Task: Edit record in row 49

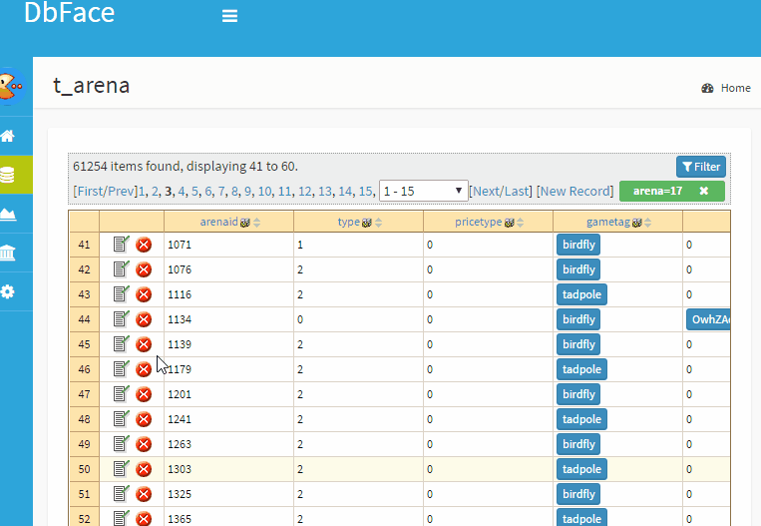Action: click(x=121, y=443)
